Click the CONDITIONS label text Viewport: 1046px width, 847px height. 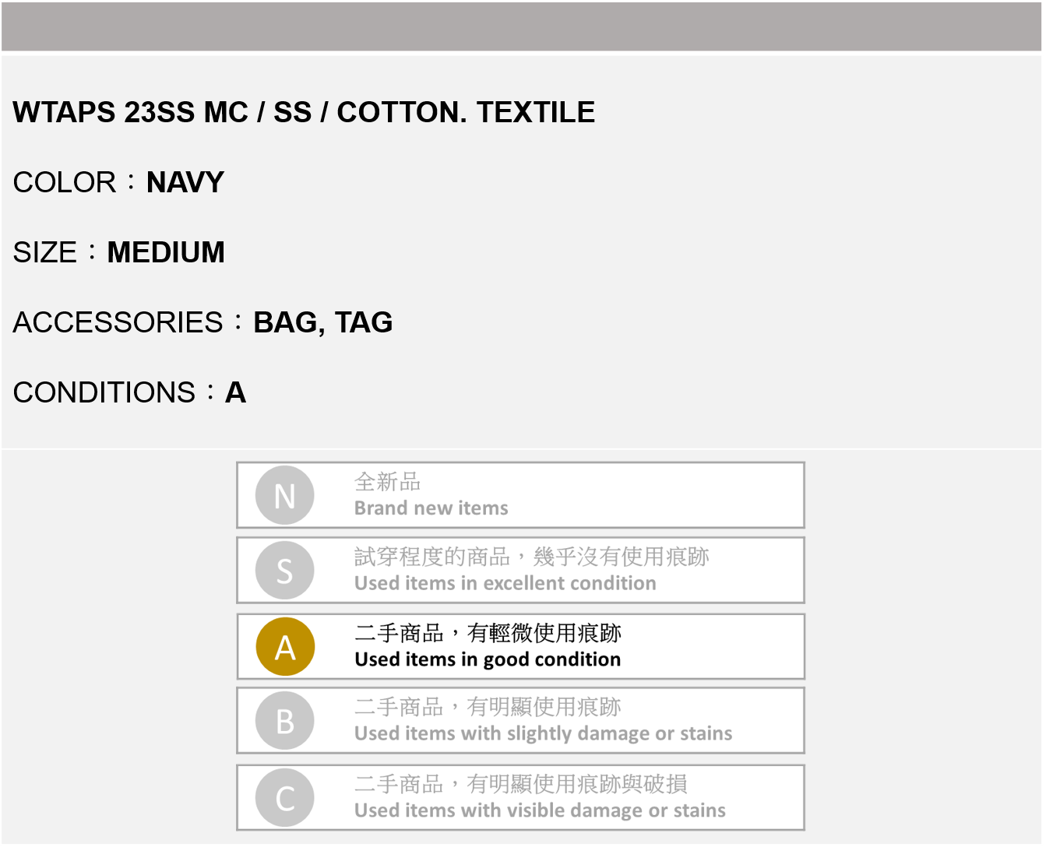click(104, 392)
